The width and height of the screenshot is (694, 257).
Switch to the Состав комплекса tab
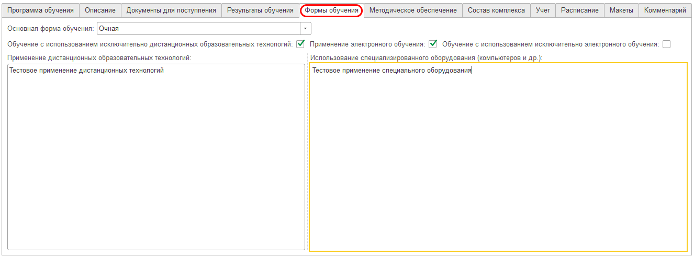tap(496, 10)
